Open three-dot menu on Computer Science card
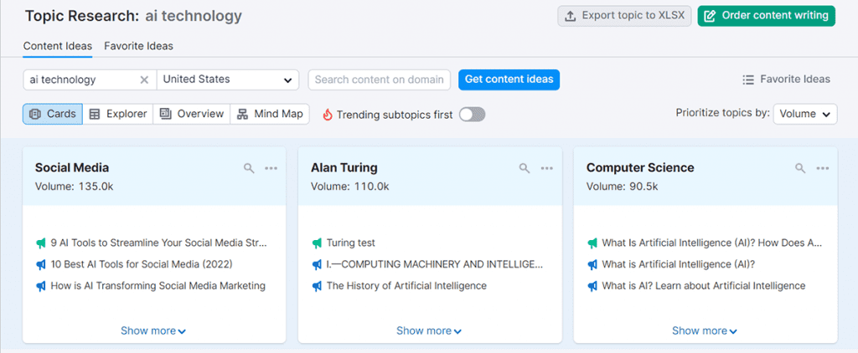Image resolution: width=858 pixels, height=353 pixels. point(822,168)
